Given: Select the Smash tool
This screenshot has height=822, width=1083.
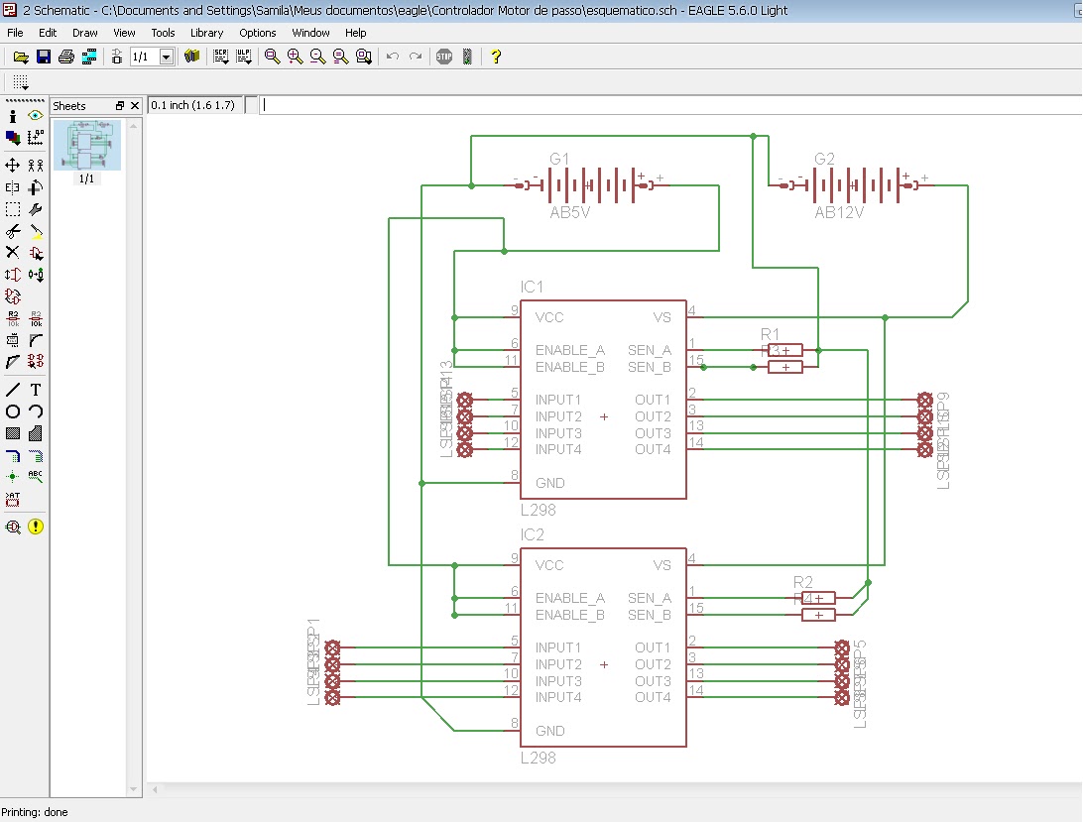Looking at the screenshot, I should pyautogui.click(x=13, y=340).
